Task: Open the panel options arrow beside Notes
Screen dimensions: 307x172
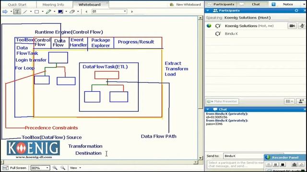Action: tap(304, 4)
